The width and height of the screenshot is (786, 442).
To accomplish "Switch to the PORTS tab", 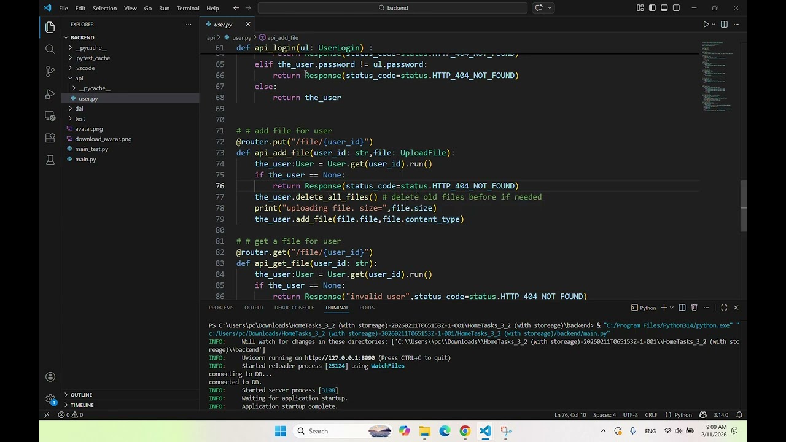I will click(x=367, y=308).
